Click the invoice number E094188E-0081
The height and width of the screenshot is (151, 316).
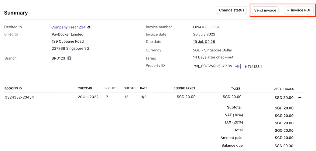206,27
